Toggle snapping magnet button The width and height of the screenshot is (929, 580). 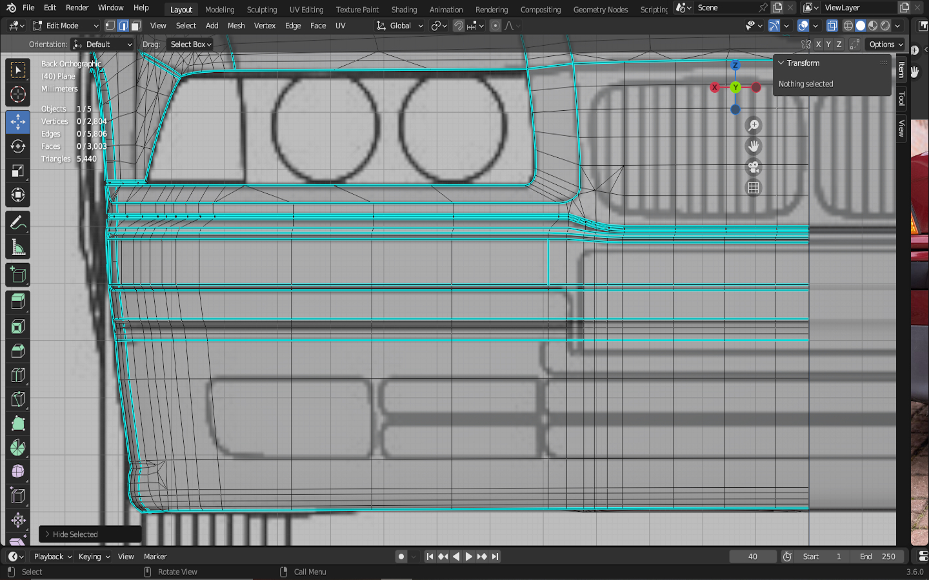pyautogui.click(x=458, y=26)
